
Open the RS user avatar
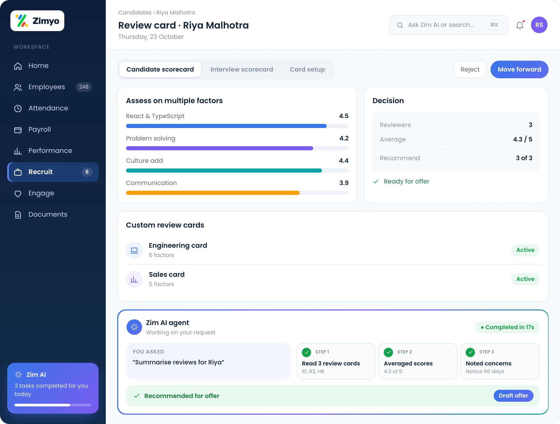(539, 25)
